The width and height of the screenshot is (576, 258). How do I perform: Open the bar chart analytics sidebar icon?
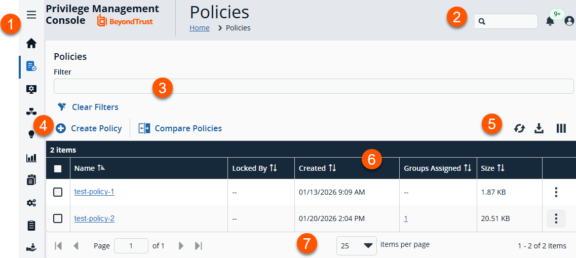coord(31,158)
